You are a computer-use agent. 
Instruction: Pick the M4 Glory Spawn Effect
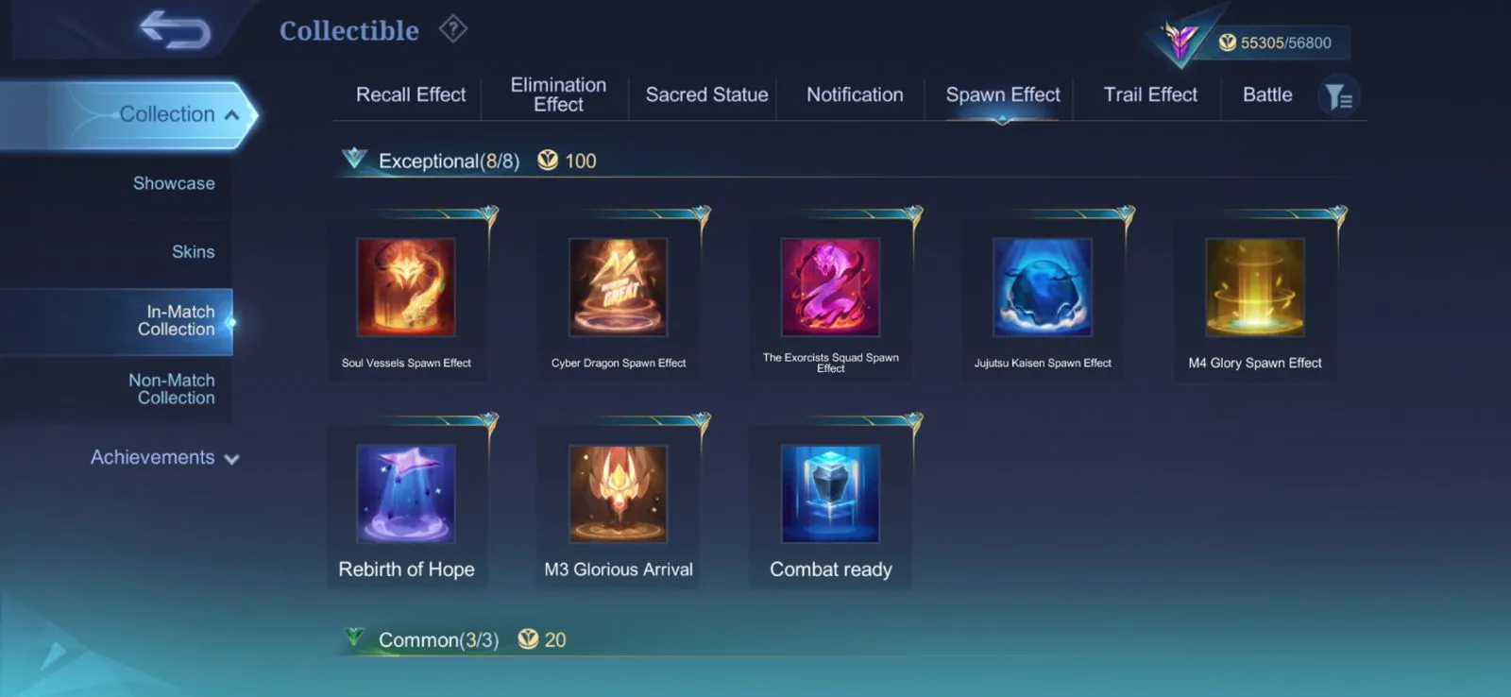(1255, 287)
